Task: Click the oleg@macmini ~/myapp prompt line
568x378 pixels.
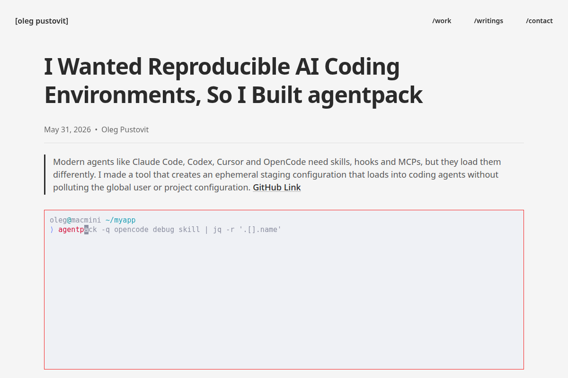Action: pos(93,220)
